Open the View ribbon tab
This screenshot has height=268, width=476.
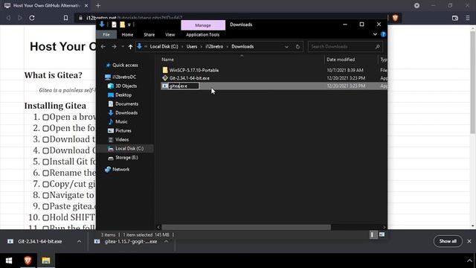[x=170, y=35]
